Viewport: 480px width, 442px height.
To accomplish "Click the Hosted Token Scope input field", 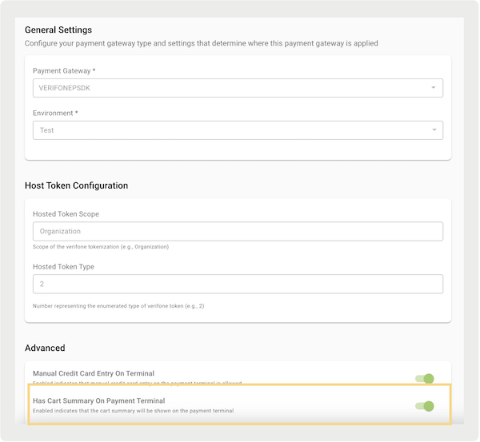I will (x=238, y=231).
